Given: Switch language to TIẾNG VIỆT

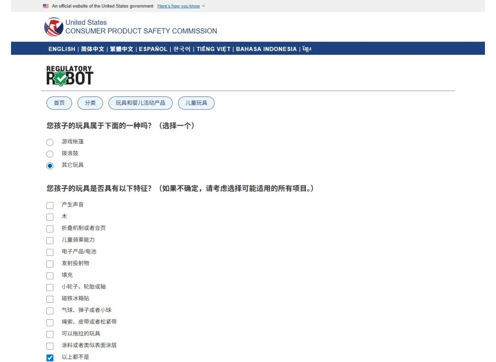Looking at the screenshot, I should click(214, 49).
